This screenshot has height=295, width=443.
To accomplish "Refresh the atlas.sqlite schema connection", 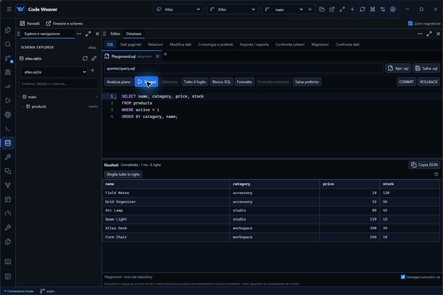I will [85, 58].
